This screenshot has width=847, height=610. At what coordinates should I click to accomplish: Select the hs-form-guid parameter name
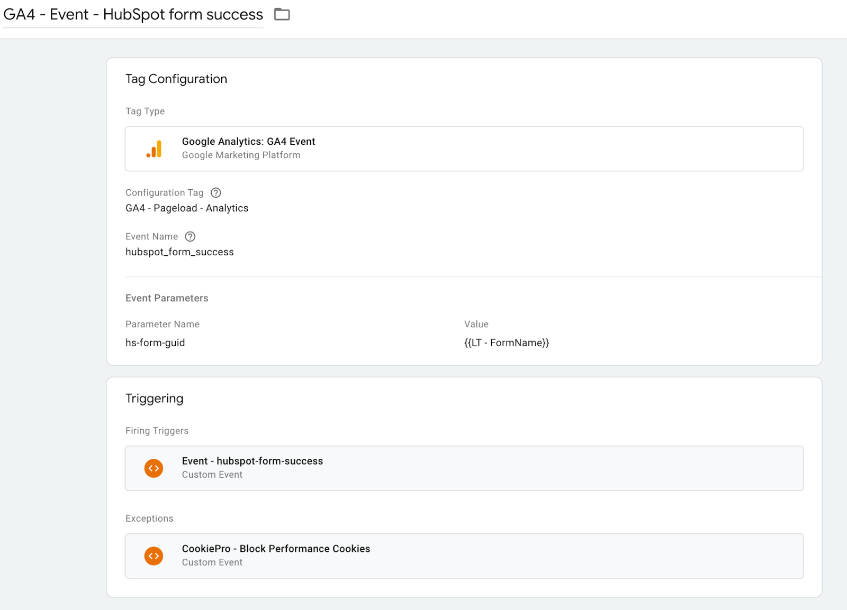(155, 343)
